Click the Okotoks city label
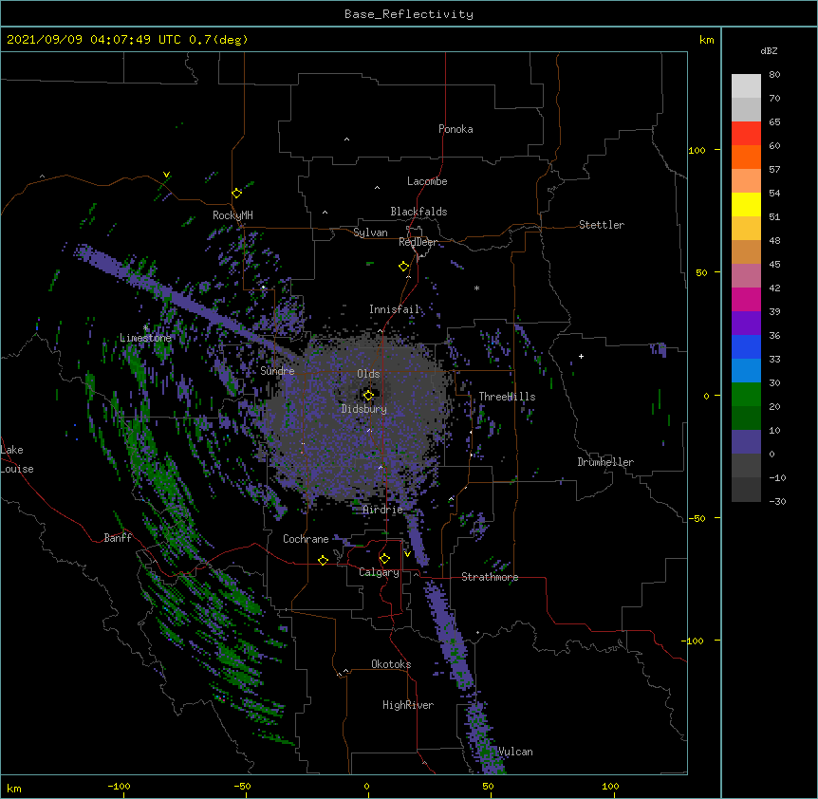818x799 pixels. (x=391, y=664)
